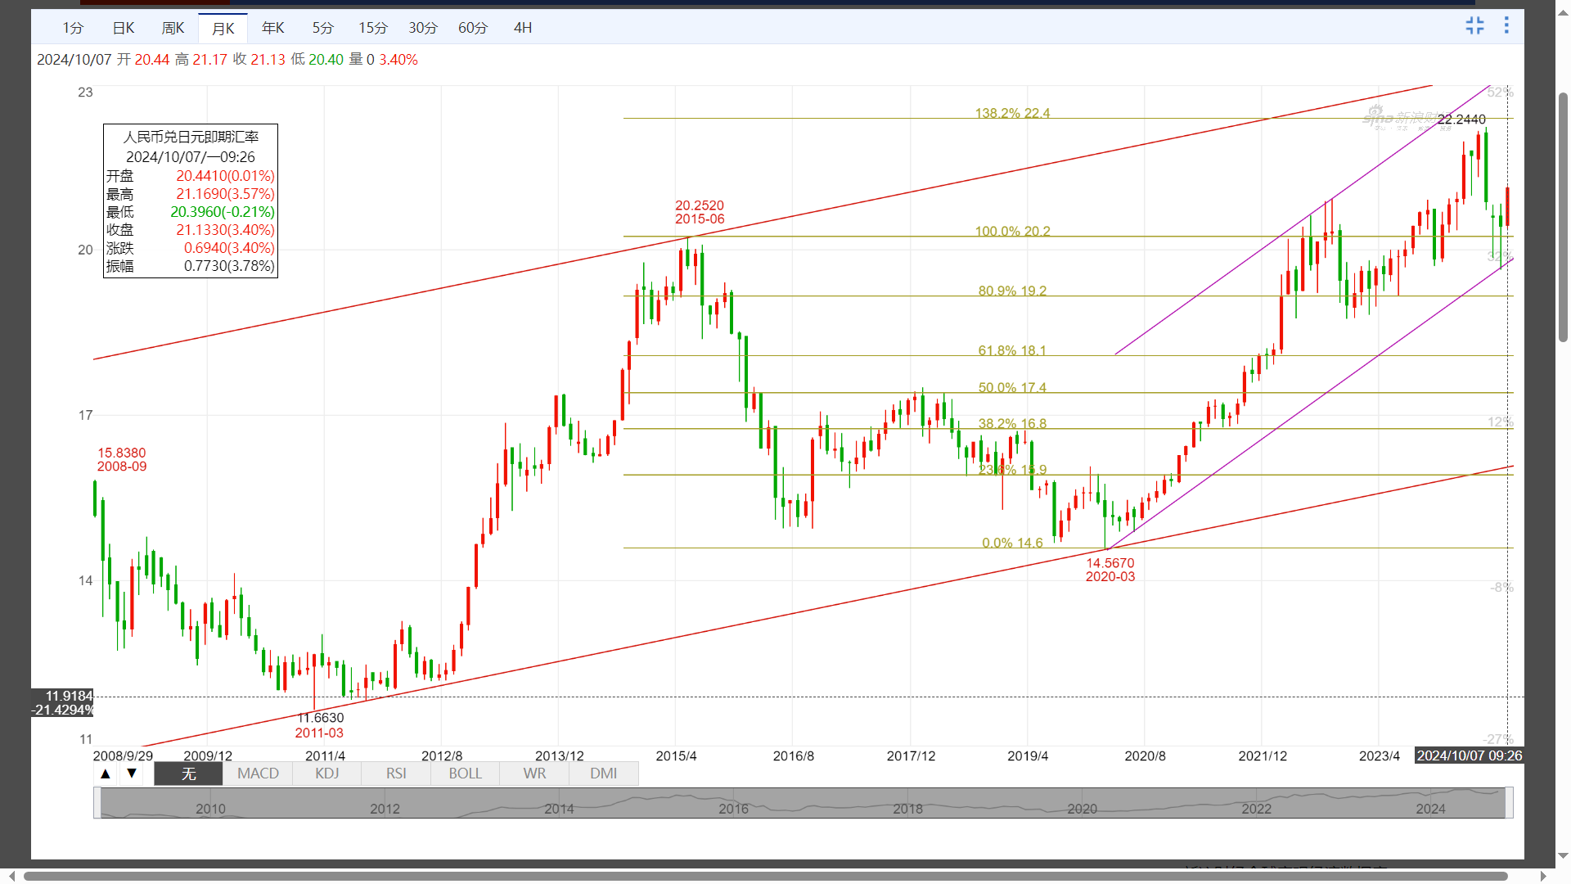The height and width of the screenshot is (884, 1571).
Task: Switch to the 周K weekly chart tab
Action: pyautogui.click(x=173, y=28)
